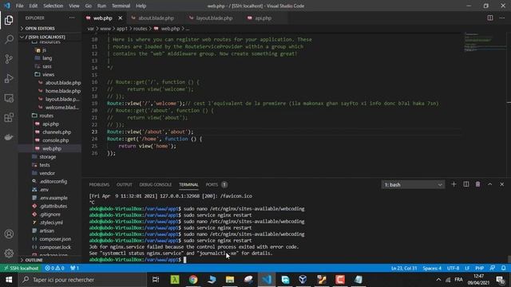
Task: Split the terminal pane
Action: click(x=466, y=184)
